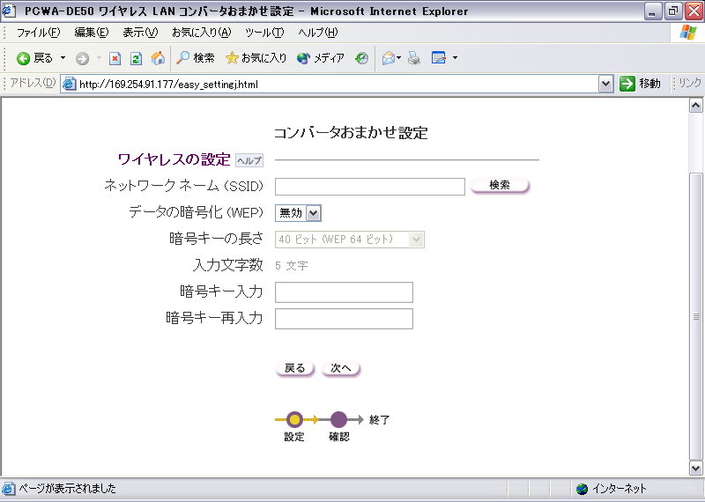This screenshot has height=502, width=705.
Task: Open the Media (メディア) toolbar button
Action: click(x=320, y=58)
